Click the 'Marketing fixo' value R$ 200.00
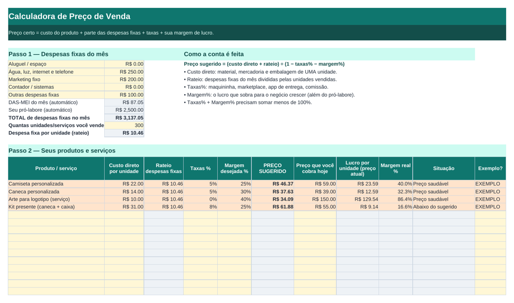The width and height of the screenshot is (514, 303). click(124, 79)
